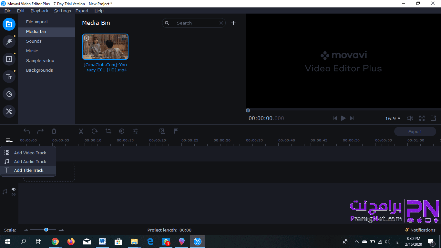This screenshot has width=441, height=248.
Task: Click the Add Track icon above the timeline
Action: coord(9,140)
